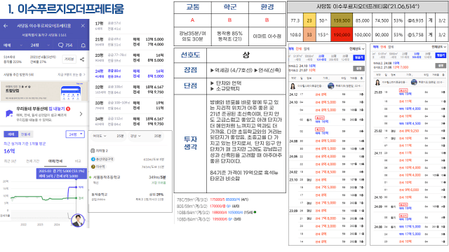Viewport: 449px width, 252px height.
Task: Tap the share icon next to 거리뷰
Action: pyautogui.click(x=82, y=59)
